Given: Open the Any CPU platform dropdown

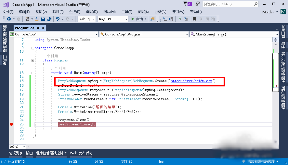Looking at the screenshot, I should tap(113, 19).
